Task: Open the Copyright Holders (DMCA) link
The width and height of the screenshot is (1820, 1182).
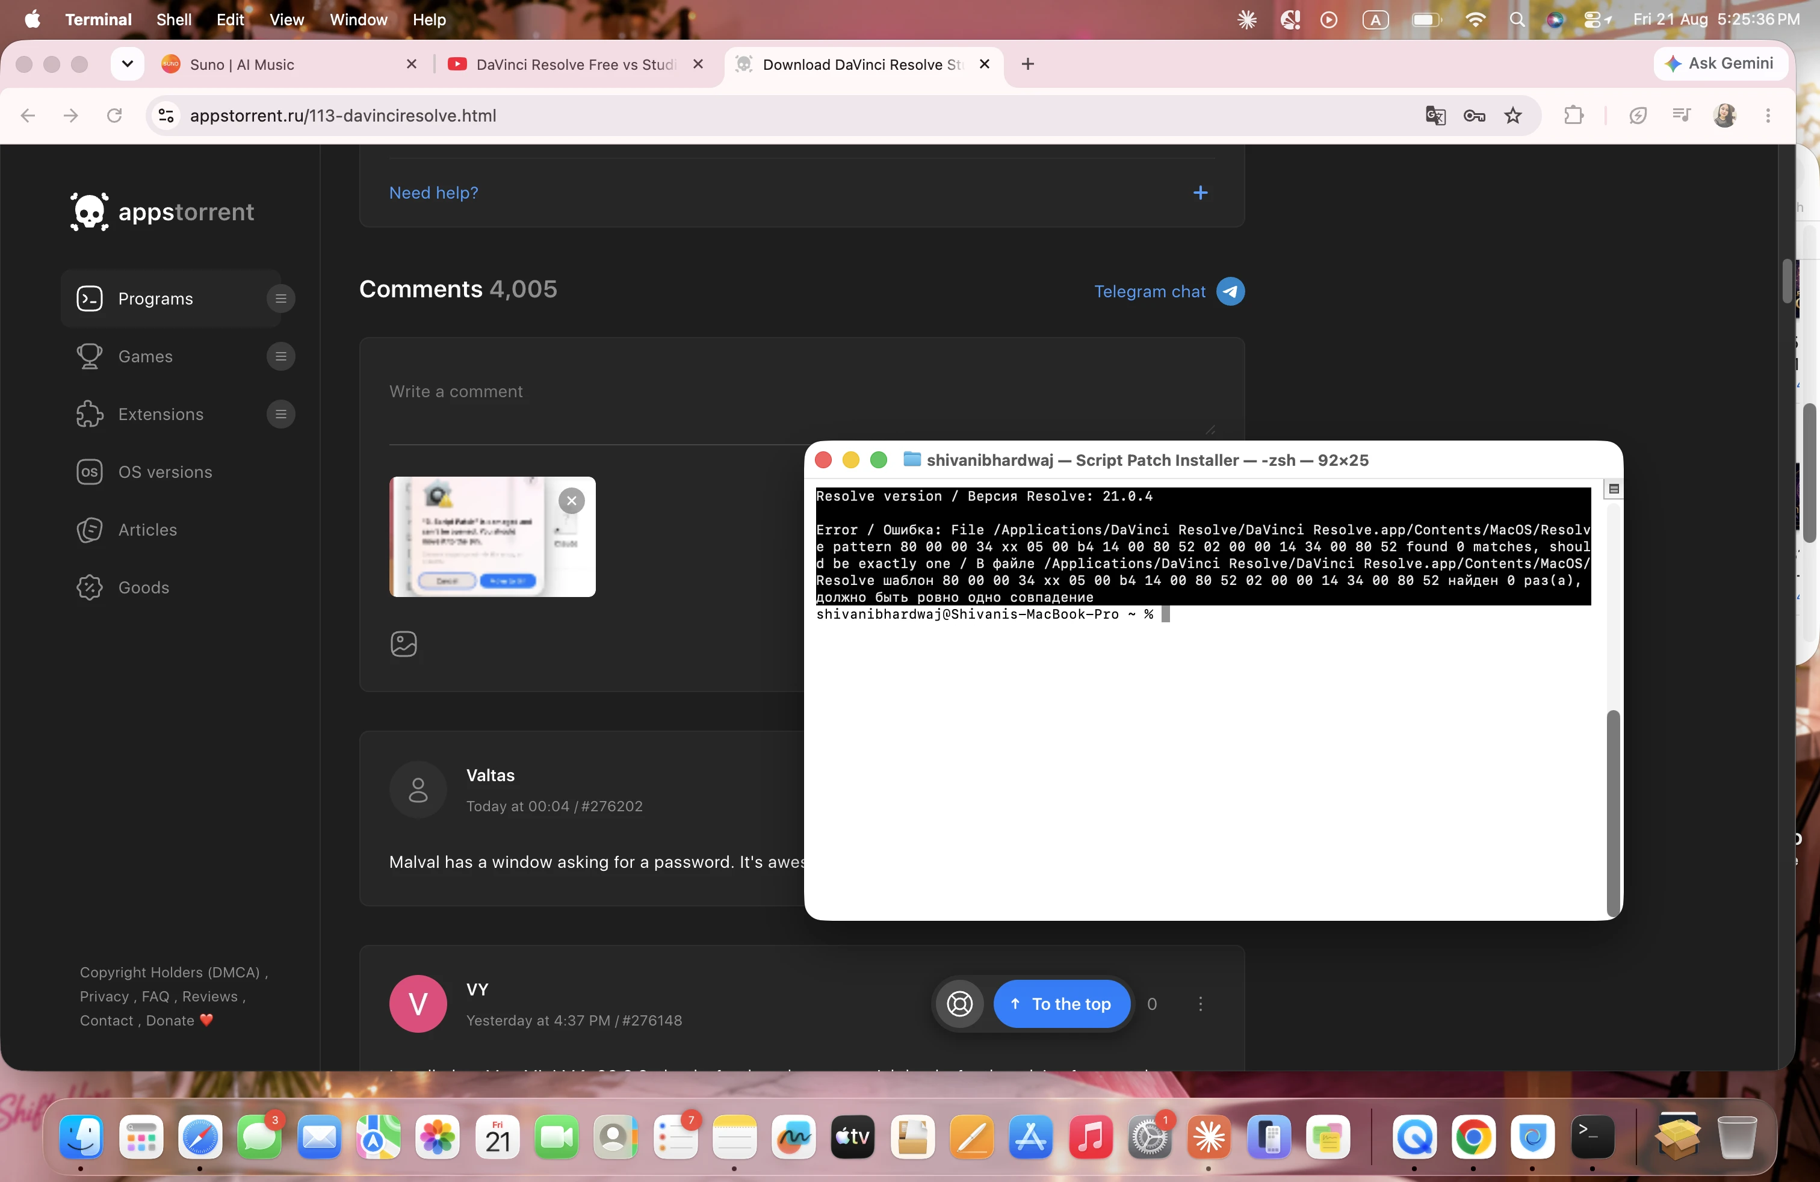Action: pyautogui.click(x=170, y=973)
